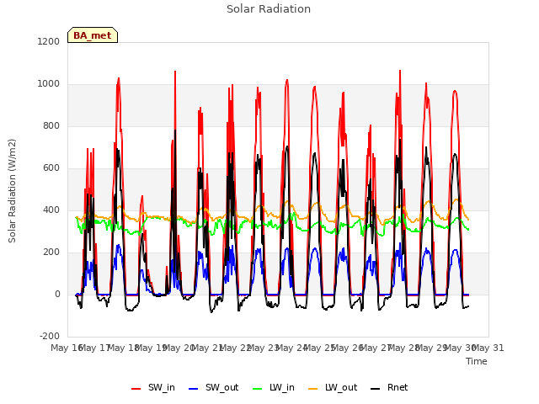The width and height of the screenshot is (539, 404).
Task: Click the 0 y-axis tick label
Action: click(57, 294)
